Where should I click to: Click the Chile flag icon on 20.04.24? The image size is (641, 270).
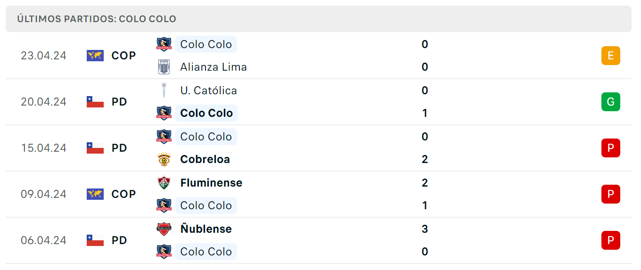[95, 102]
